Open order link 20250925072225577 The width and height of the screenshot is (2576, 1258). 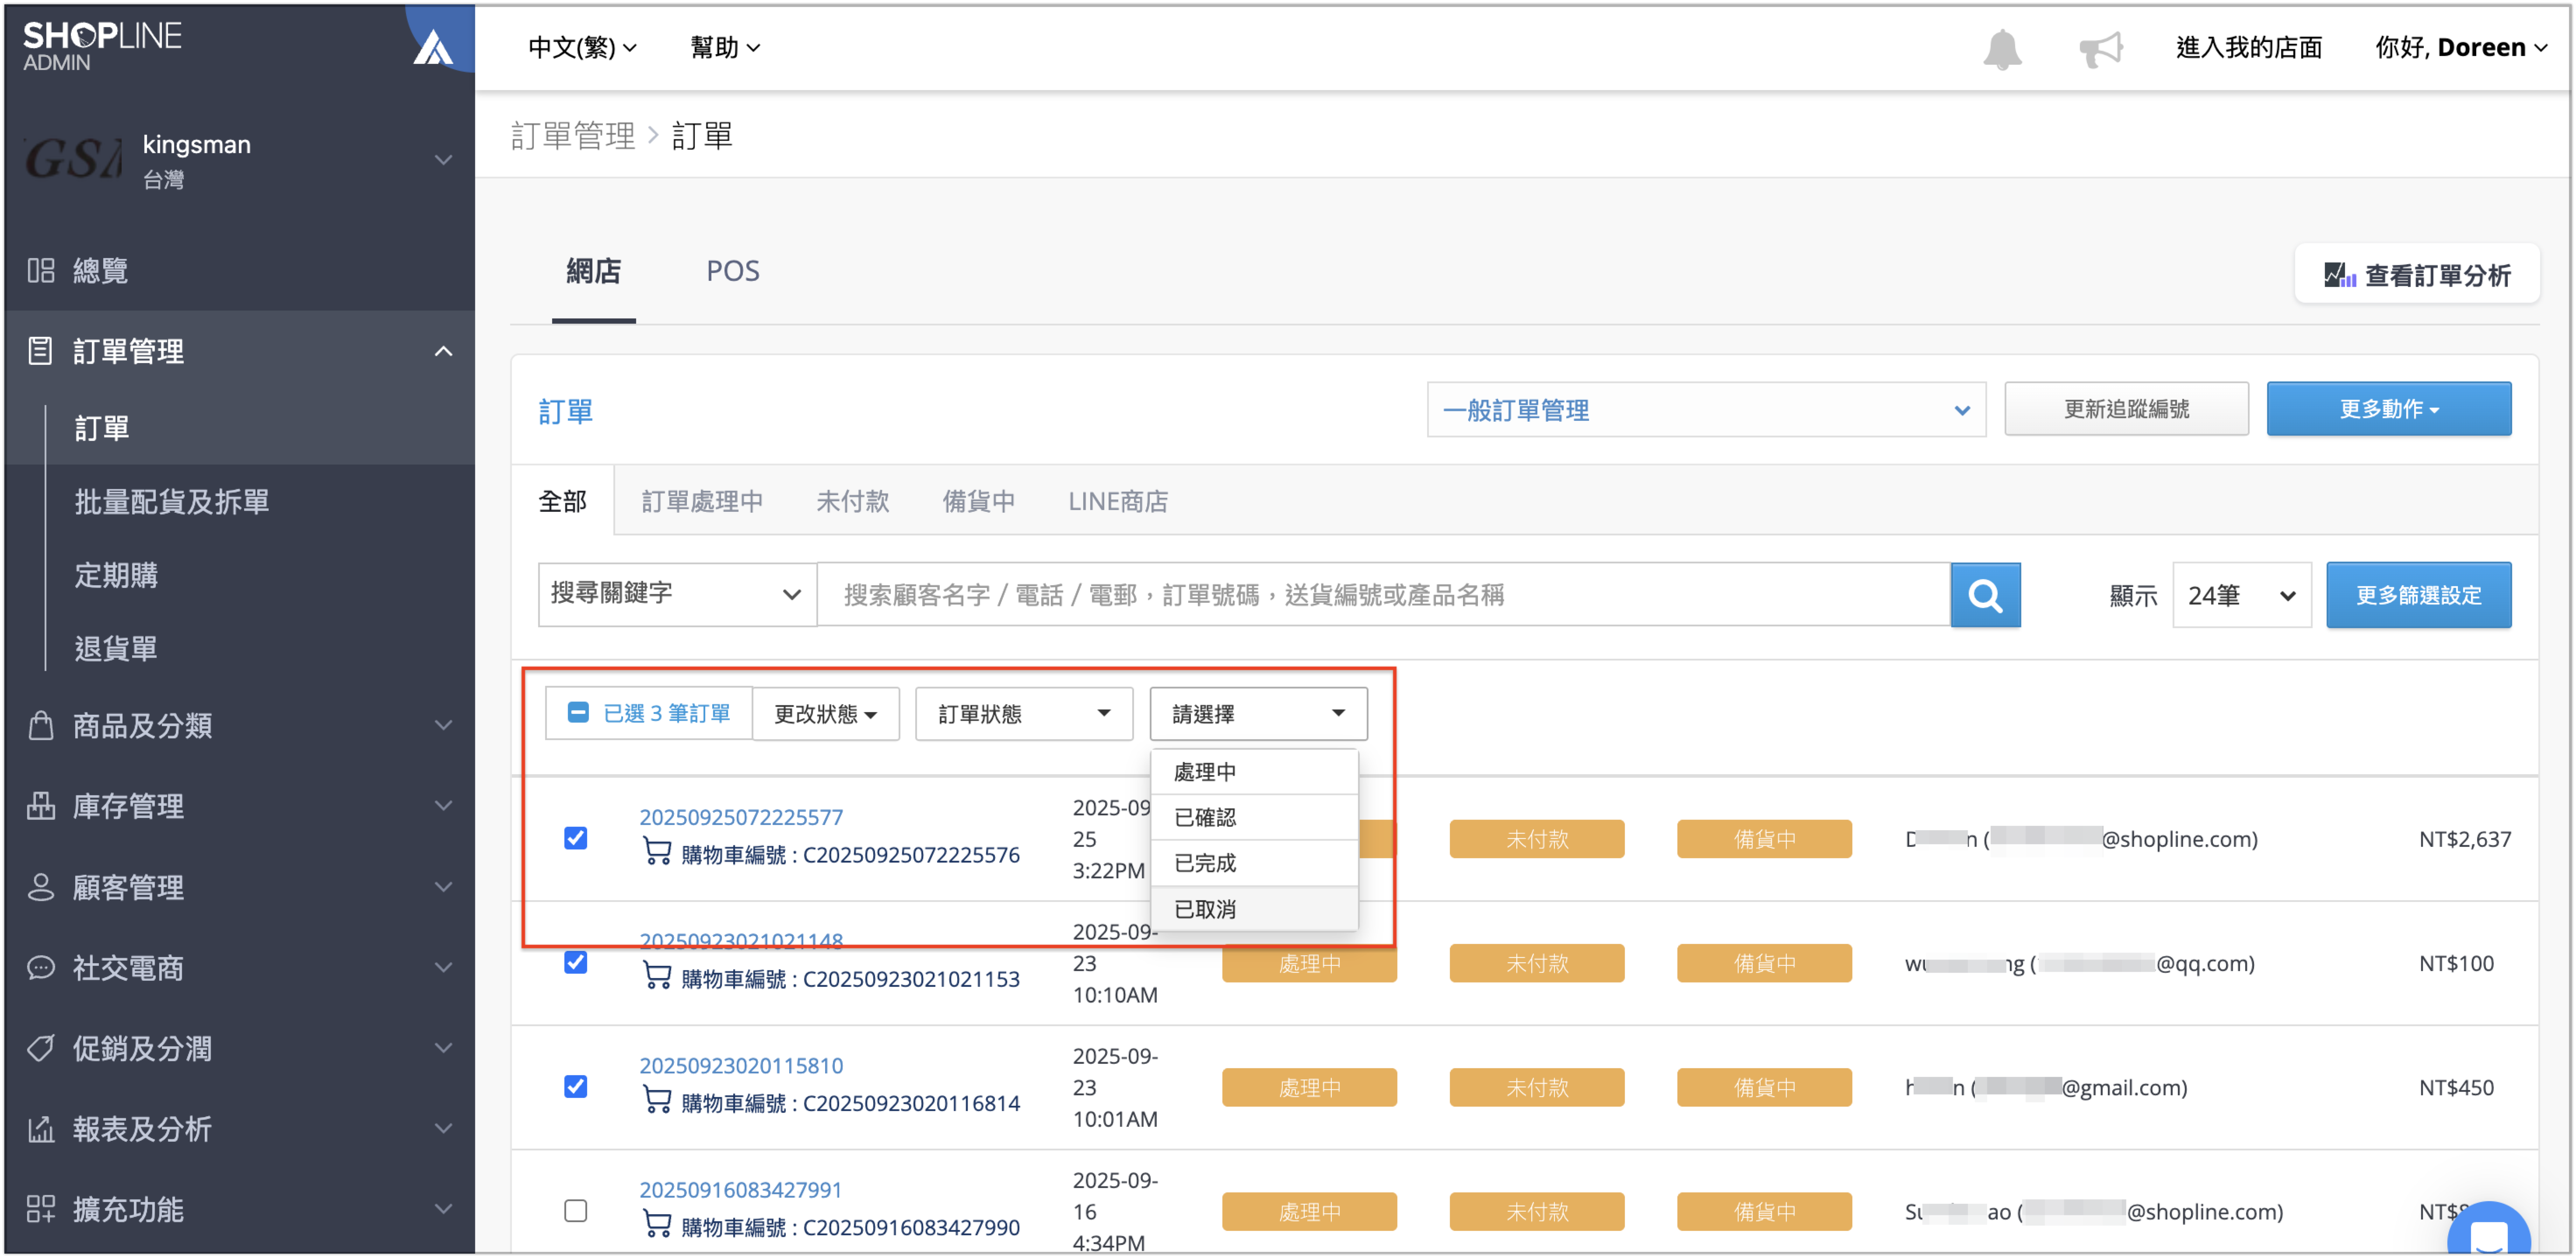tap(741, 817)
